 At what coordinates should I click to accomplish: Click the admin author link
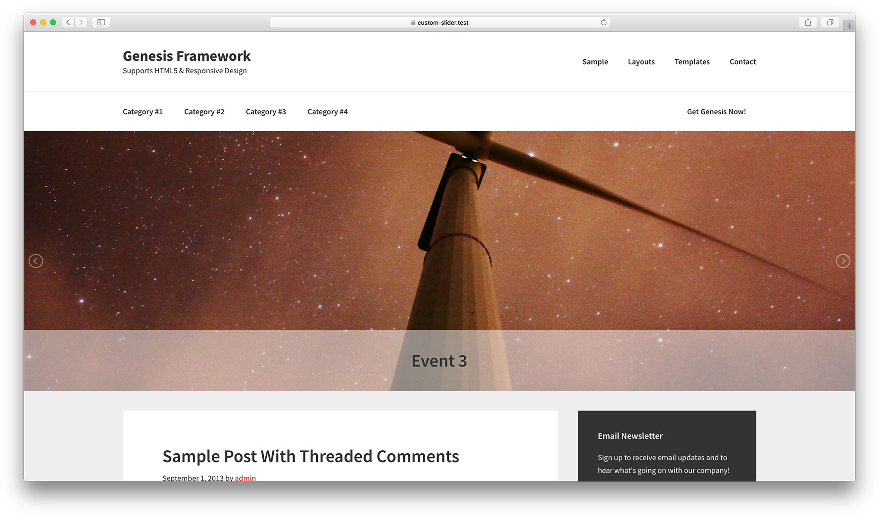pos(245,478)
